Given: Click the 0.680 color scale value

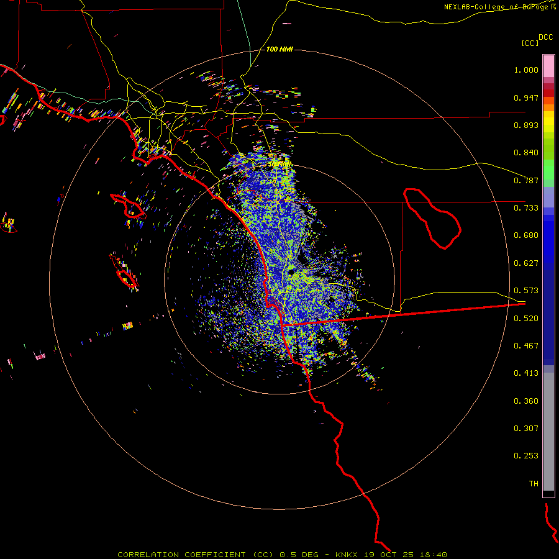Looking at the screenshot, I should [526, 235].
